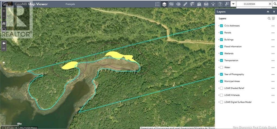Open the Print tool

tap(206, 4)
